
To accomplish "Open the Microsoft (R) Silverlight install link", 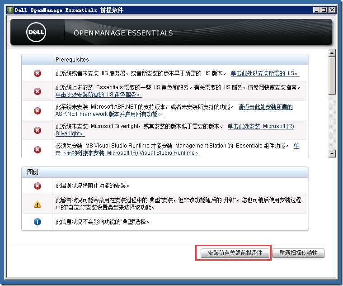I will click(174, 129).
